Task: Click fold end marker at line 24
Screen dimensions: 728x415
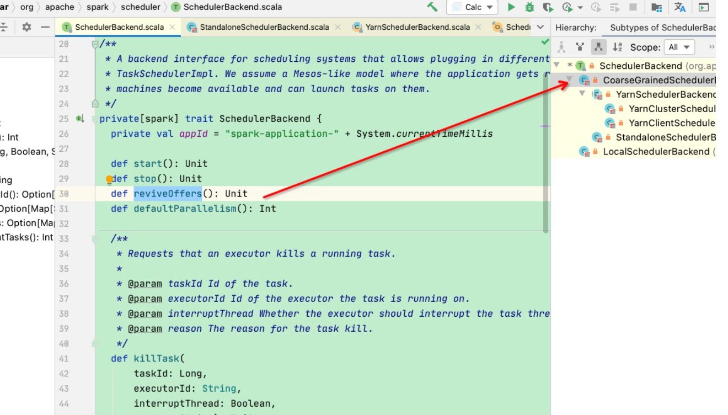Action: 95,104
